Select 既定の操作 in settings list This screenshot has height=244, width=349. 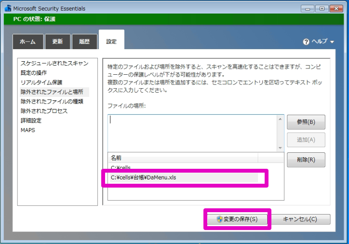click(x=34, y=73)
